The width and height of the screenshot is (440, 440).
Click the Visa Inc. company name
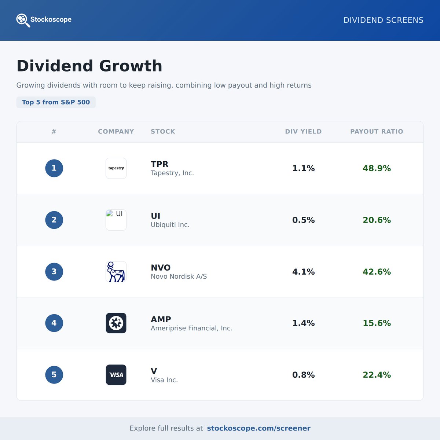click(x=164, y=380)
